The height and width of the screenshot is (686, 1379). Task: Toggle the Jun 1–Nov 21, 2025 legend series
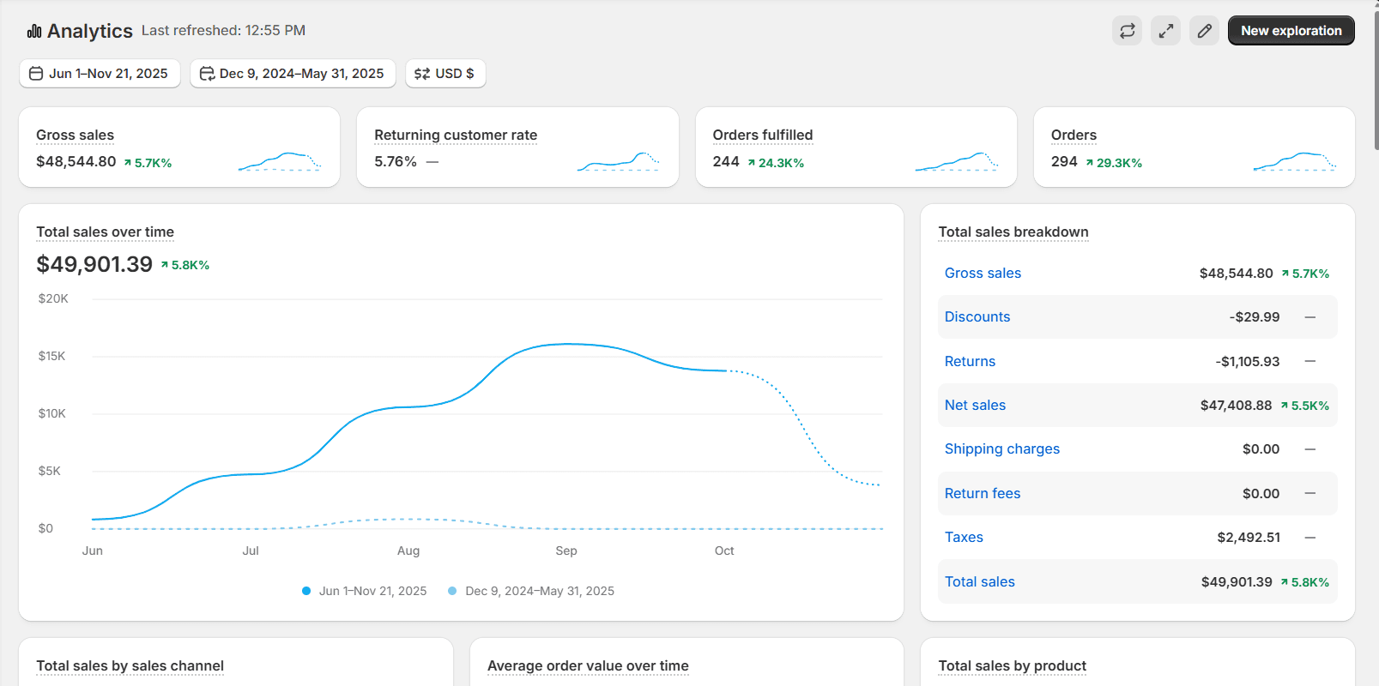tap(365, 591)
